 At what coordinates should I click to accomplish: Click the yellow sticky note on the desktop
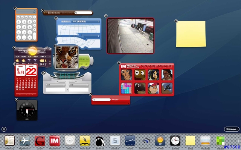[191, 34]
